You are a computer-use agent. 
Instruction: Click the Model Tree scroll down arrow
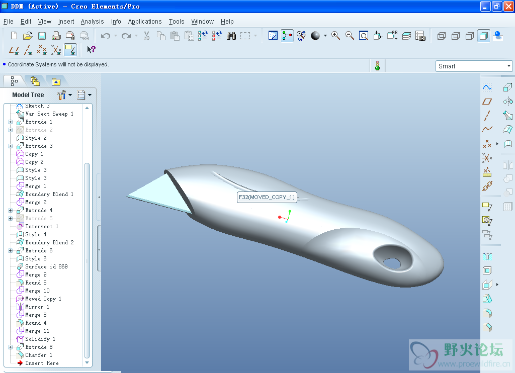pyautogui.click(x=87, y=363)
